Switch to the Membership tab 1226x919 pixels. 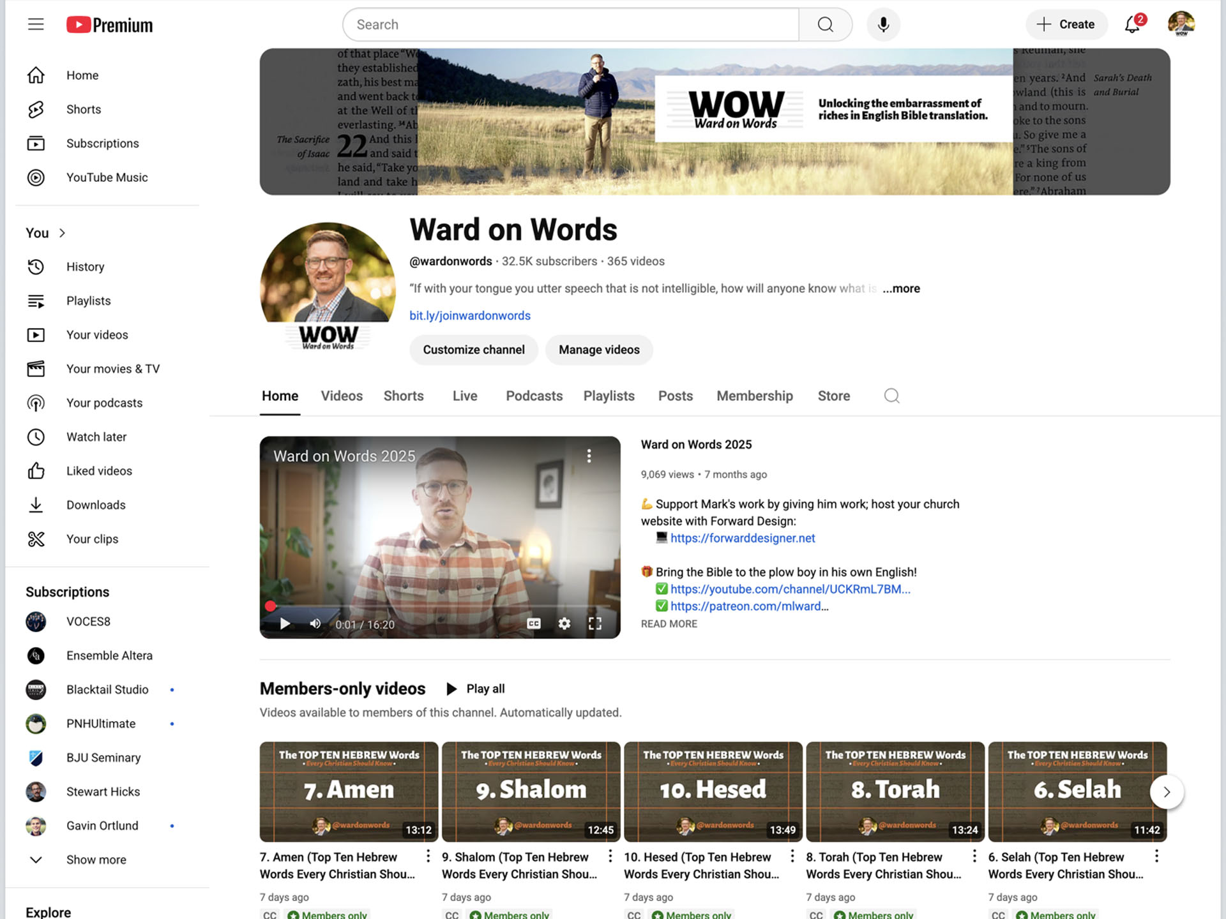(x=755, y=396)
